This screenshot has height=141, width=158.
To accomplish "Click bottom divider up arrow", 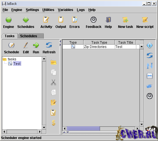I will [x=64, y=132].
